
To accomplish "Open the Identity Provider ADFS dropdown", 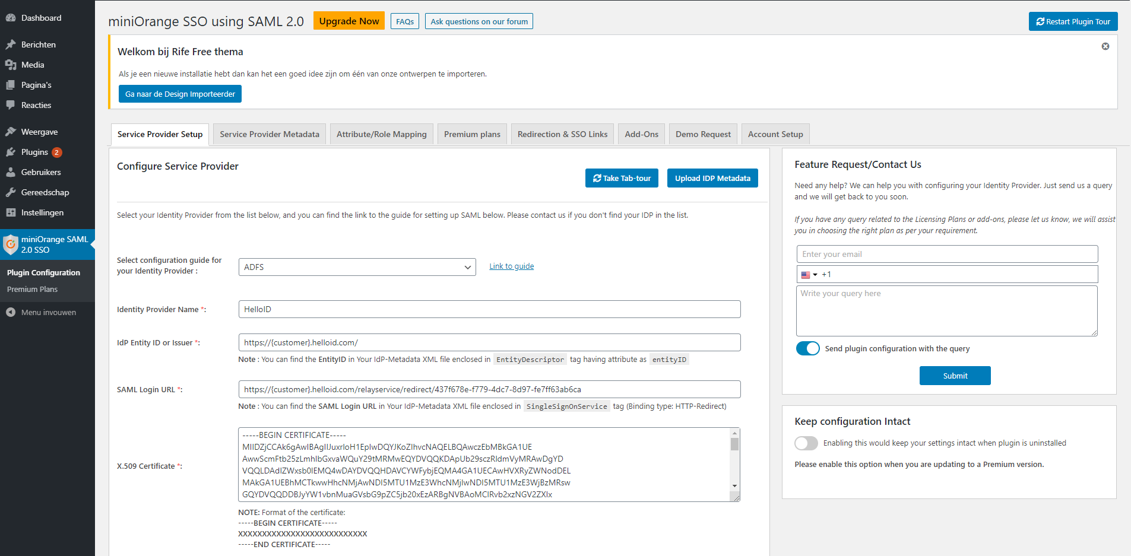I will [x=357, y=267].
